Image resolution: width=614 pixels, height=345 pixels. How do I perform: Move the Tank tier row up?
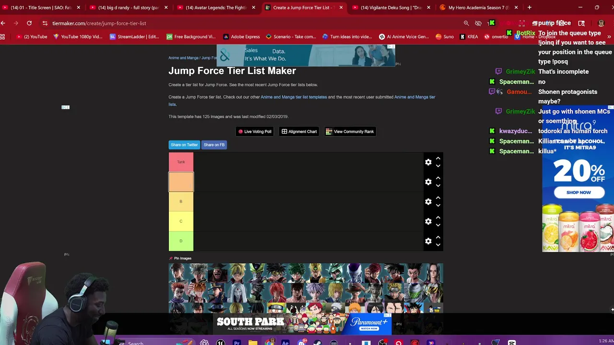(x=438, y=159)
